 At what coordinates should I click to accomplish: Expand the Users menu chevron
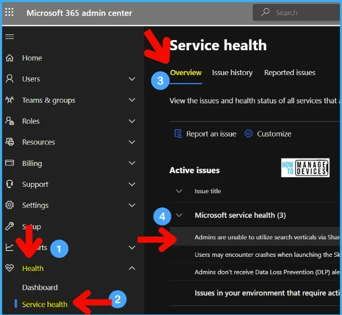click(131, 79)
